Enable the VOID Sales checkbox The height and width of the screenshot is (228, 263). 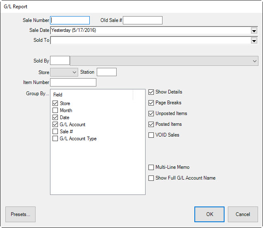click(151, 135)
